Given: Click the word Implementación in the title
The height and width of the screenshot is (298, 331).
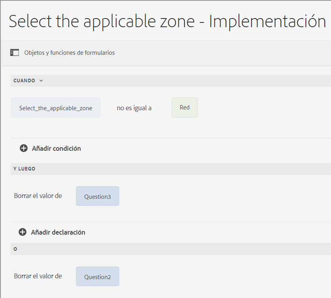Looking at the screenshot, I should pos(267,21).
